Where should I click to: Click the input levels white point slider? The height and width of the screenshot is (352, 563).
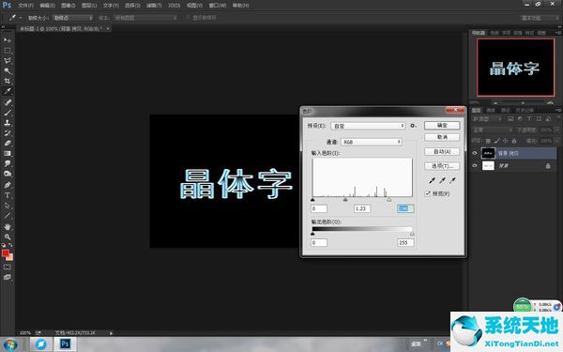point(389,199)
